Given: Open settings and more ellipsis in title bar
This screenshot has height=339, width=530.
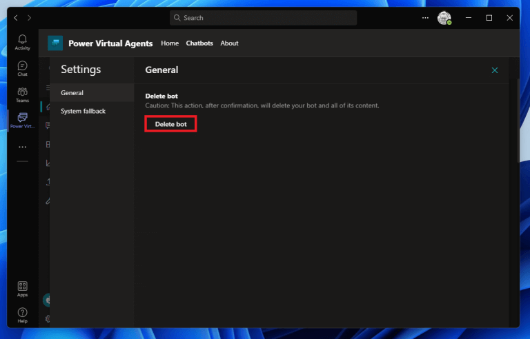Looking at the screenshot, I should 425,18.
